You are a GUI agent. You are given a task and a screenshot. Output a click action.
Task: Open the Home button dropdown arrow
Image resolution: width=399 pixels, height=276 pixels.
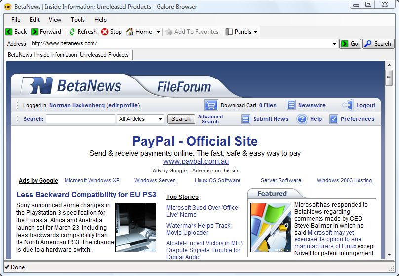click(158, 32)
